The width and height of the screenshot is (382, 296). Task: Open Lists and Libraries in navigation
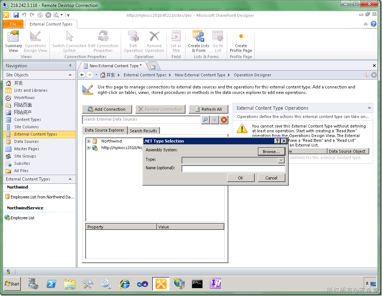tap(31, 90)
